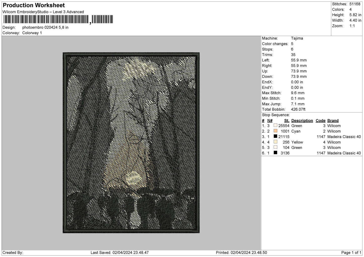
Task: Click the Stops value 6
Action: pyautogui.click(x=292, y=49)
